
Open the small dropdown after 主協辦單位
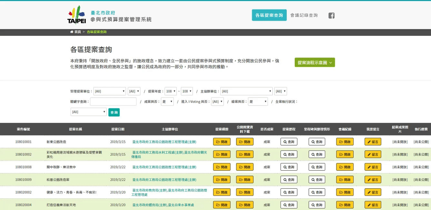(x=281, y=91)
